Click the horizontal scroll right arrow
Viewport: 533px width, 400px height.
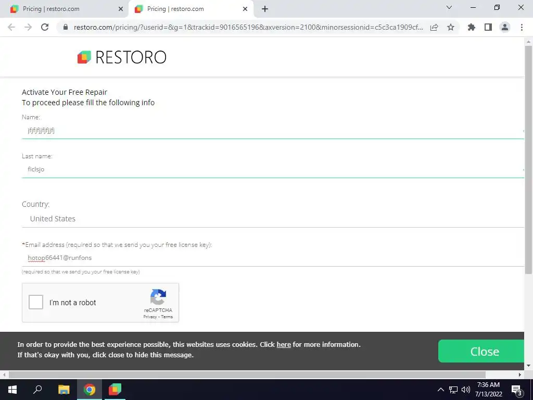520,374
